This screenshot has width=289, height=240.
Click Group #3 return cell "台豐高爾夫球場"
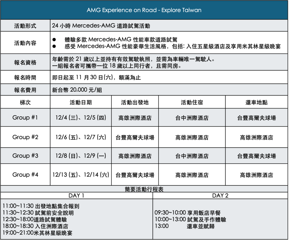[x=256, y=156]
